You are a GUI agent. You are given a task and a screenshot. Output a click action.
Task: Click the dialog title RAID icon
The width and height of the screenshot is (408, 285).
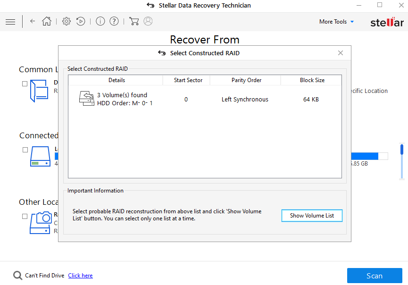coord(162,53)
